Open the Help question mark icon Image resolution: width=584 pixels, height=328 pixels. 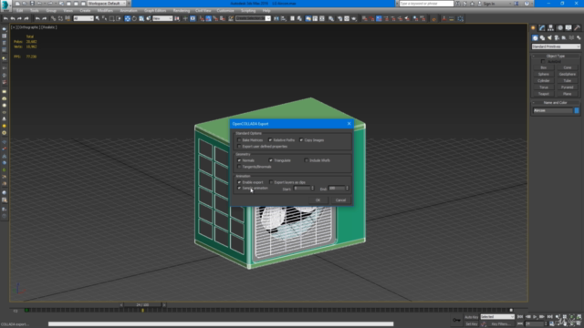527,4
